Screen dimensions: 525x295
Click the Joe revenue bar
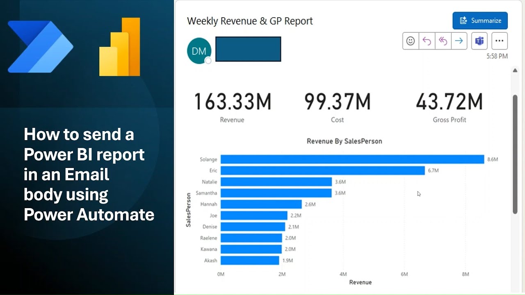click(254, 216)
